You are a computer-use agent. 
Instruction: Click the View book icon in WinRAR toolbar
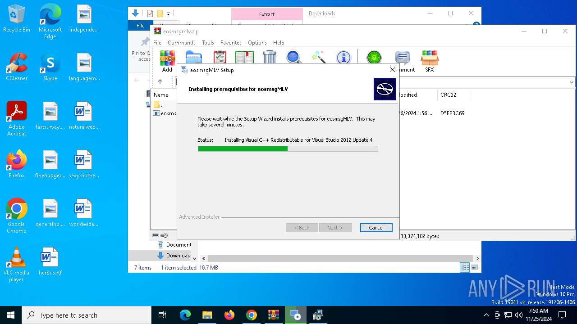pyautogui.click(x=245, y=57)
